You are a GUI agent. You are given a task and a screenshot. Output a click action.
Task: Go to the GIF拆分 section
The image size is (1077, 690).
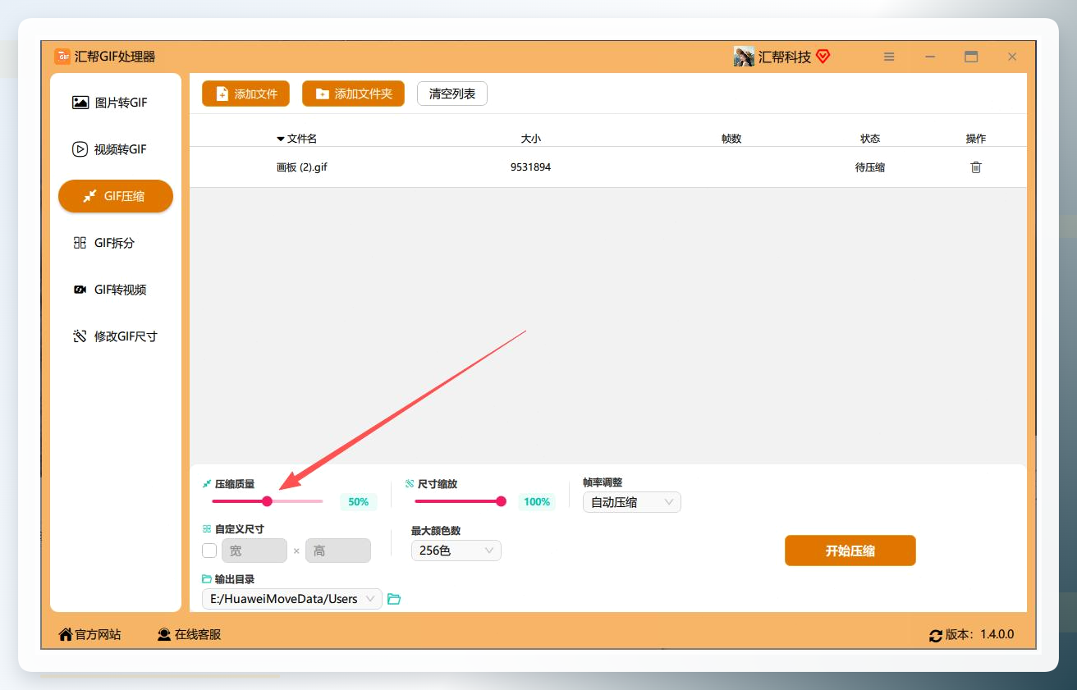tap(116, 243)
